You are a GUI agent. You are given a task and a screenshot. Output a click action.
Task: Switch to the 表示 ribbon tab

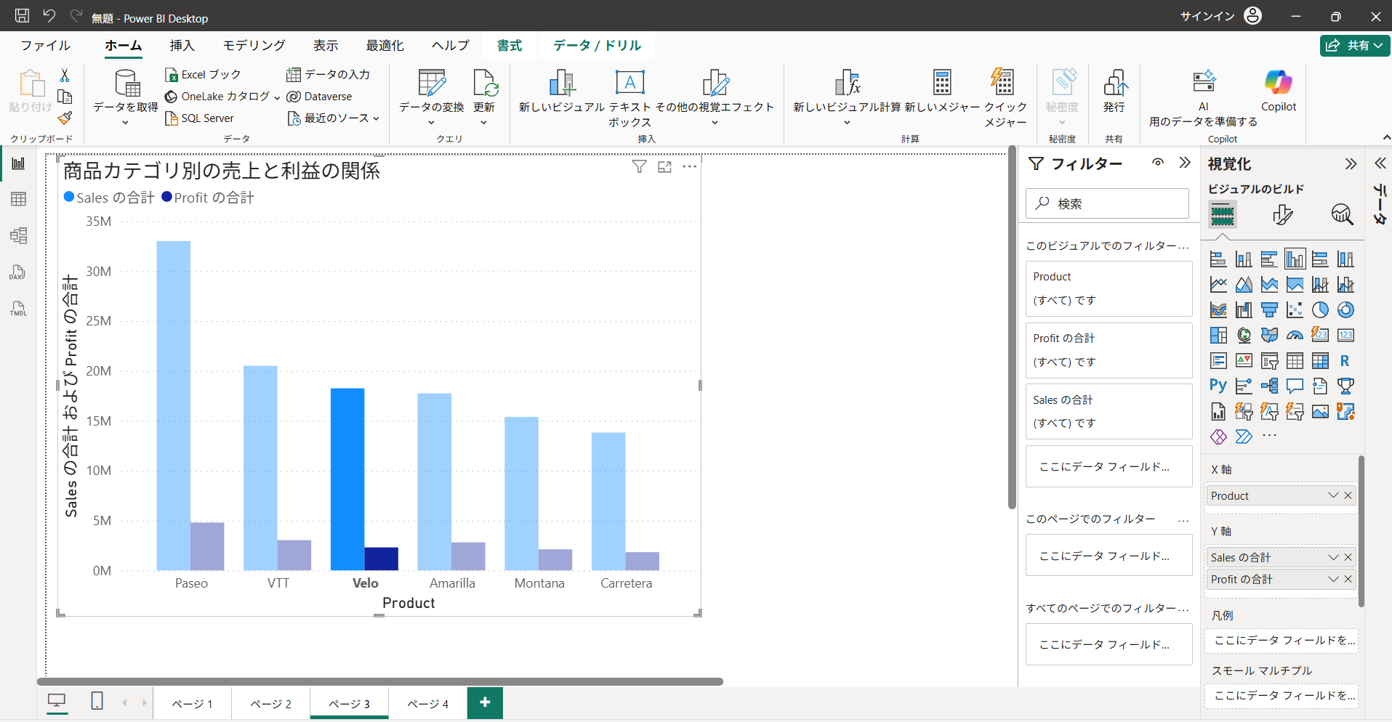coord(326,45)
